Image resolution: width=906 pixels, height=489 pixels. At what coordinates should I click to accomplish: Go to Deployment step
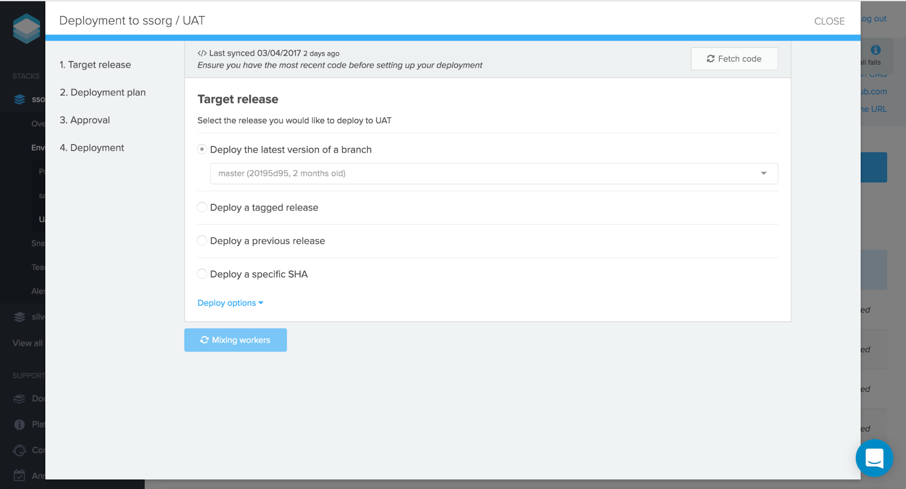point(92,148)
